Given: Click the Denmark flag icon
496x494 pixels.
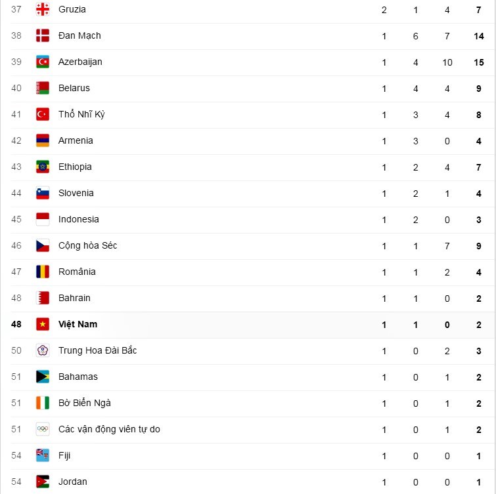Looking at the screenshot, I should point(43,35).
